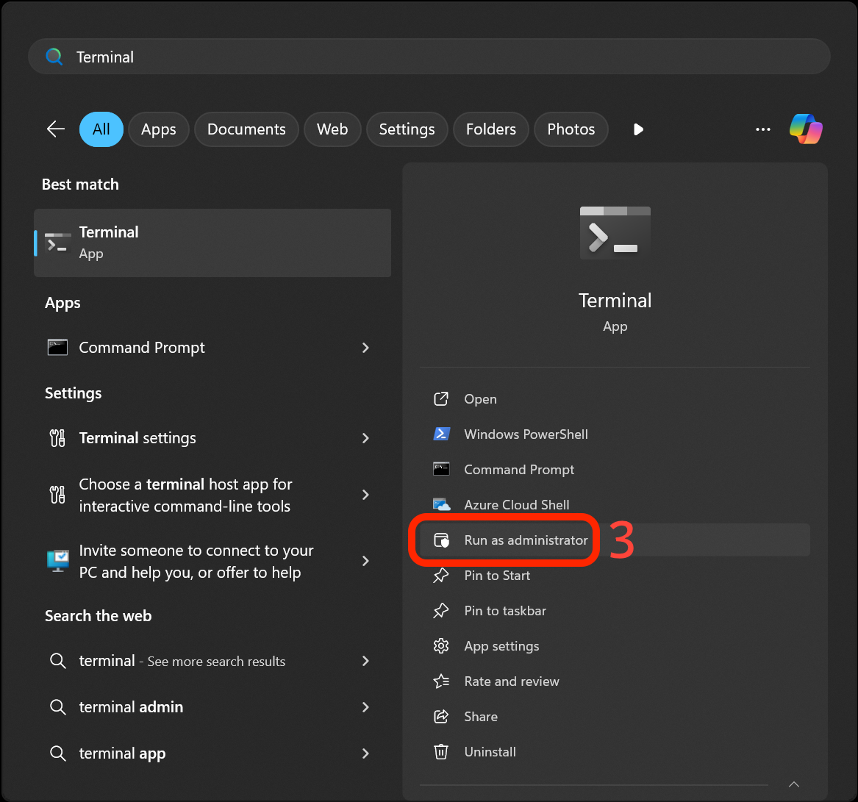Click the back arrow next to filters
The height and width of the screenshot is (802, 858).
tap(55, 129)
